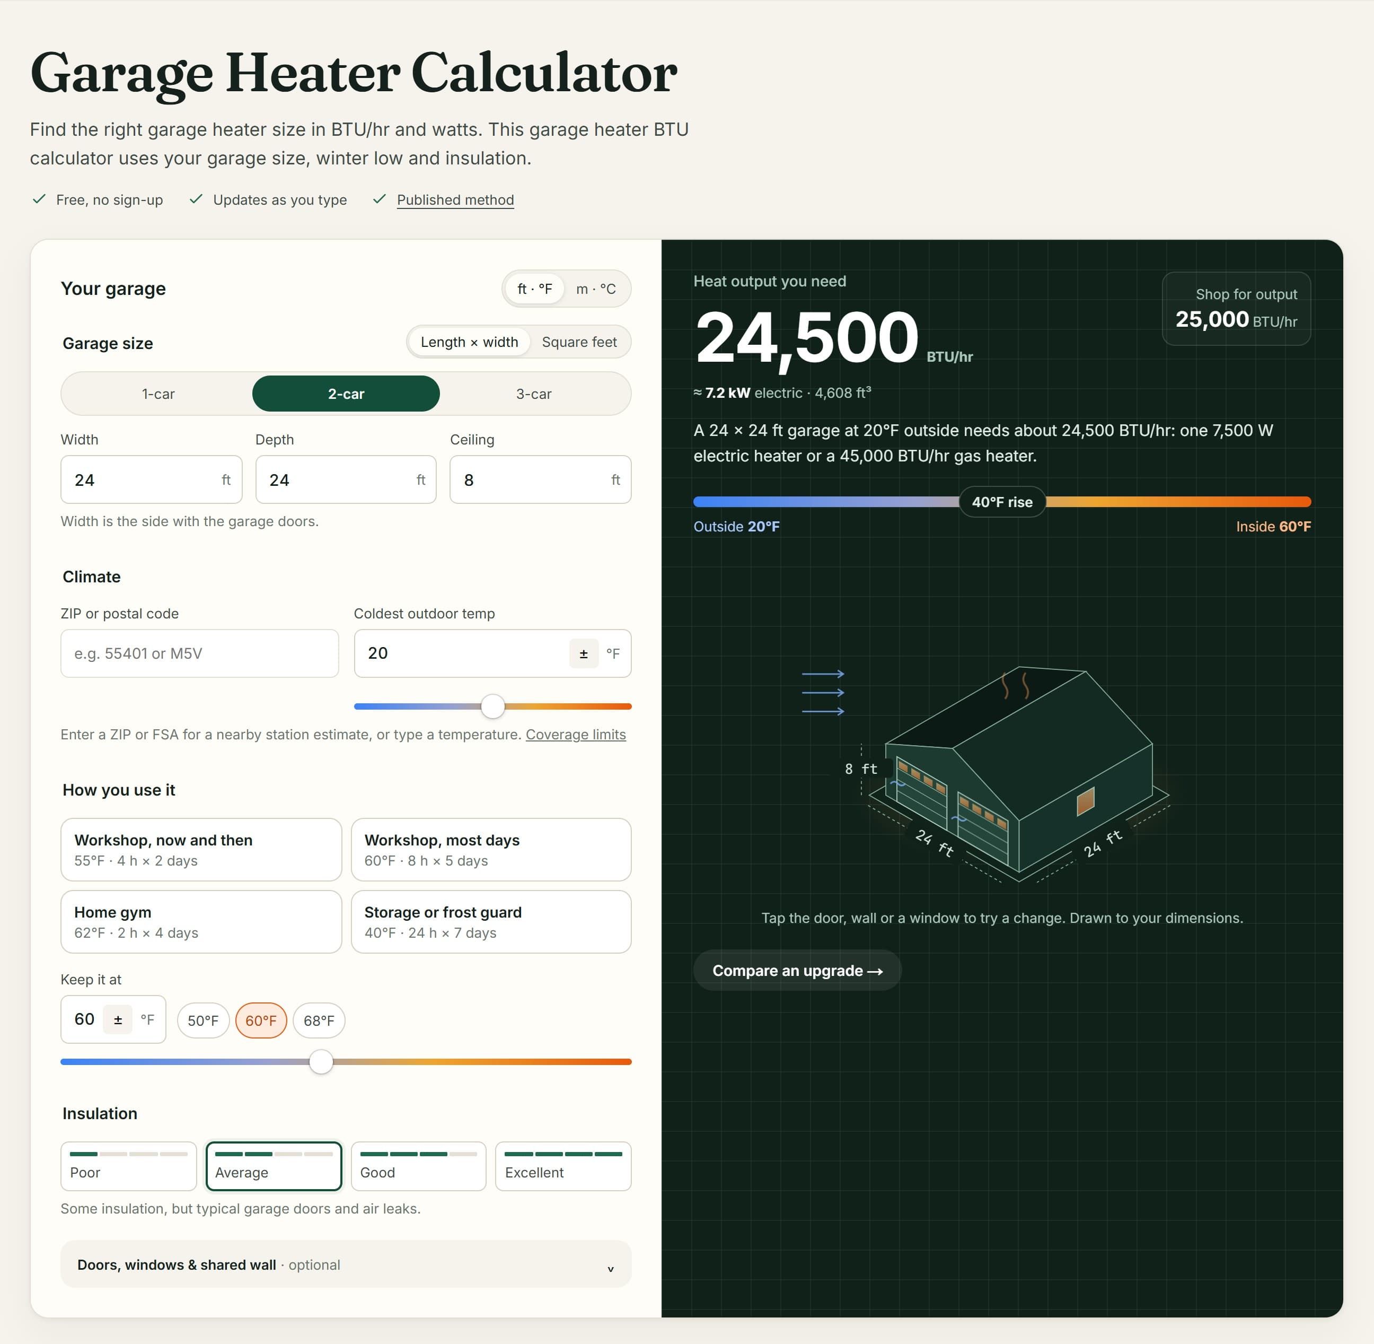The image size is (1374, 1344).
Task: Set target temperature chip to 50°F
Action: click(203, 1020)
